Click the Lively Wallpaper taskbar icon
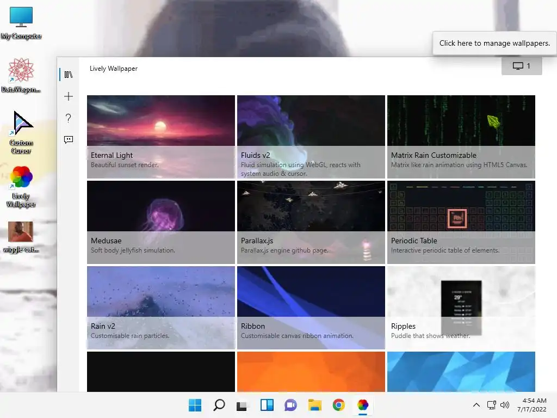 tap(363, 405)
